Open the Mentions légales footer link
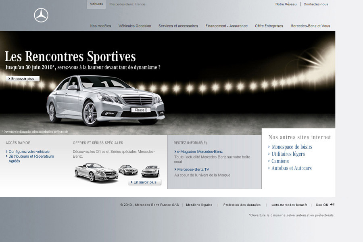 (x=199, y=205)
